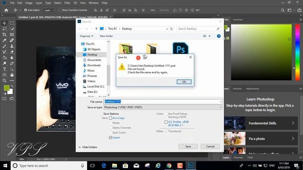
Task: Select the Hand tool
Action: coord(12,75)
